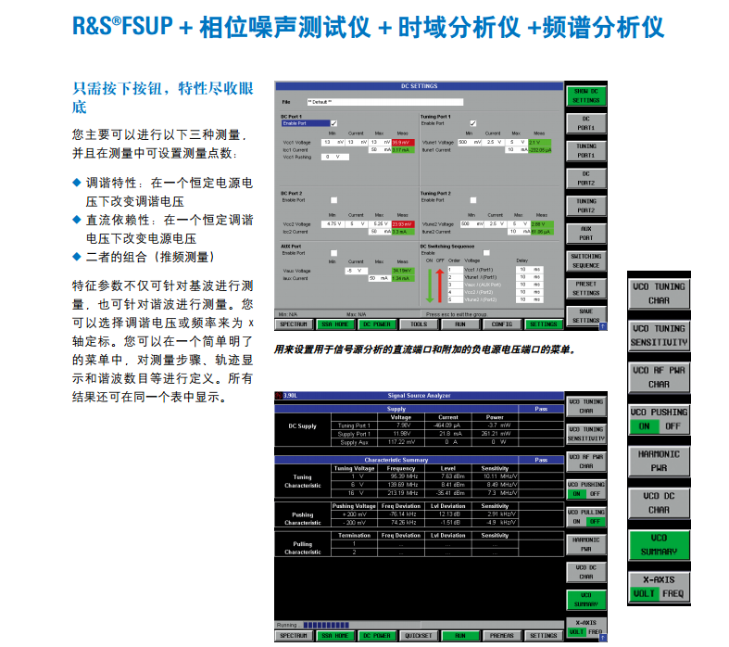
Task: Go to SSA HOME in Signal Source Analyzer bar
Action: (334, 636)
